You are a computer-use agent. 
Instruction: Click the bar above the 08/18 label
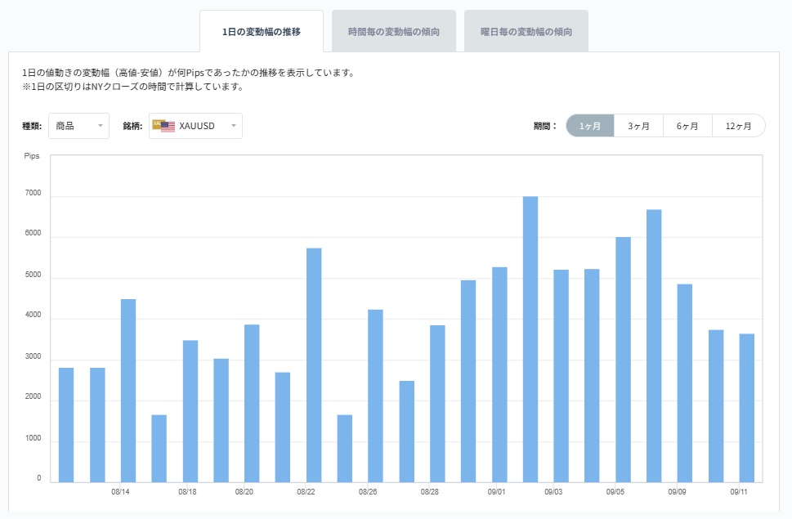pos(190,411)
